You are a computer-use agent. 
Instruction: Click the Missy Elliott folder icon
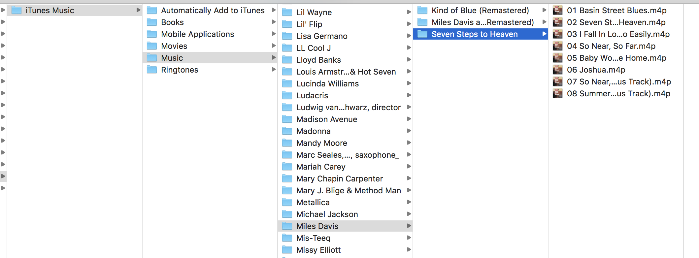pos(287,250)
